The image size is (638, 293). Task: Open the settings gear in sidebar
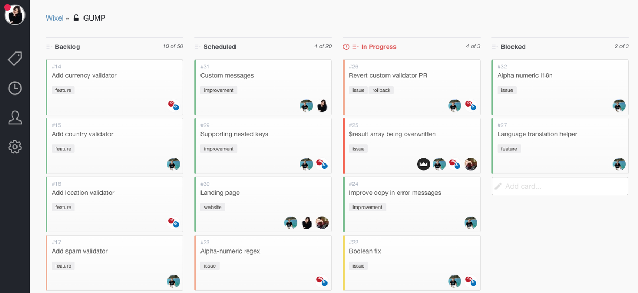click(15, 146)
